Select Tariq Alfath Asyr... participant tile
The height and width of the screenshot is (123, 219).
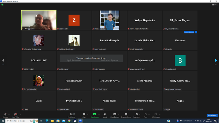point(109,81)
